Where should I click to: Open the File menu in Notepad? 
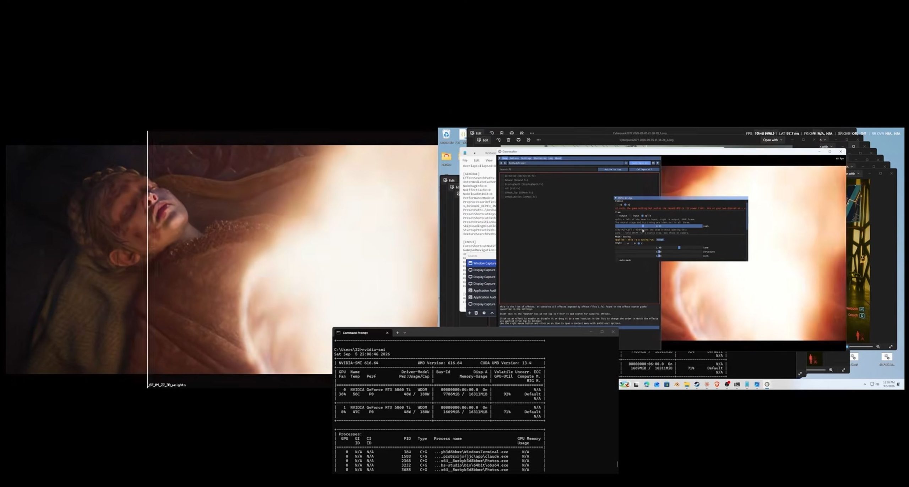click(x=465, y=160)
